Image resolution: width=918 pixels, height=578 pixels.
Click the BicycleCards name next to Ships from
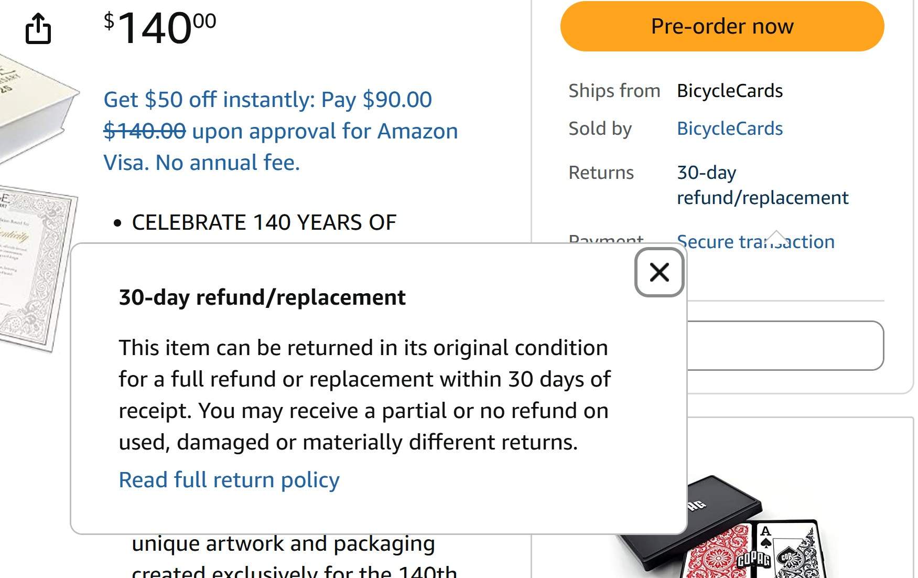pos(729,91)
